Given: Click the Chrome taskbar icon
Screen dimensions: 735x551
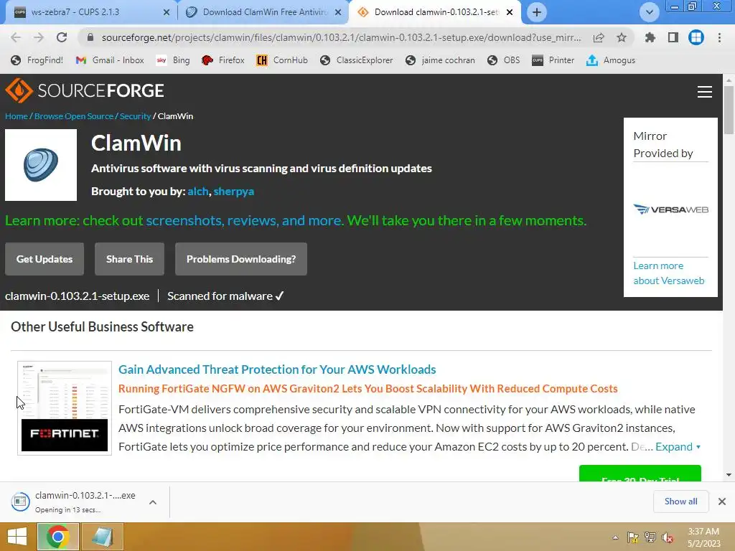Looking at the screenshot, I should pyautogui.click(x=58, y=537).
